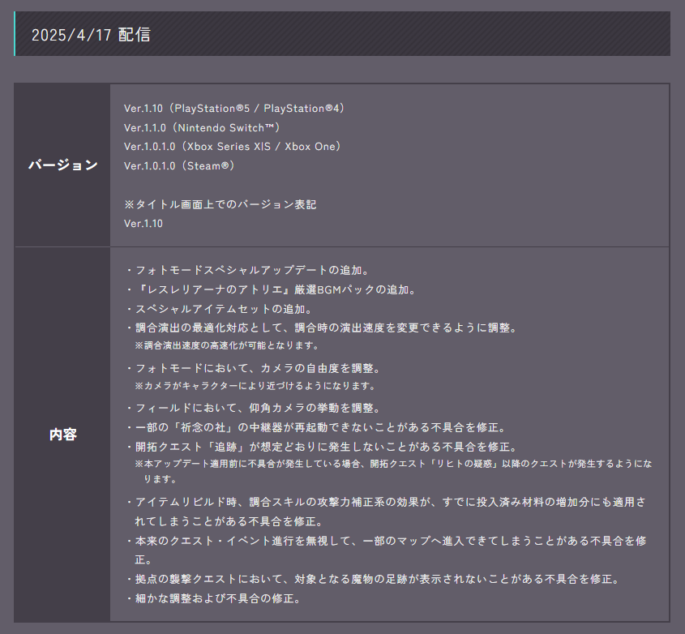Click the スペシャルアイテムセットの追加 item
The width and height of the screenshot is (685, 634).
[220, 309]
